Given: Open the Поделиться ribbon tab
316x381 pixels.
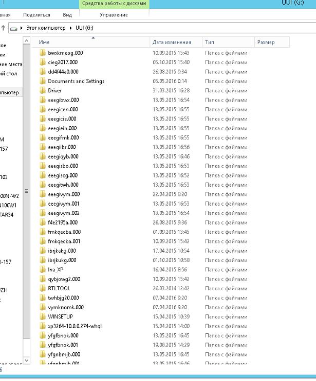Looking at the screenshot, I should 37,15.
